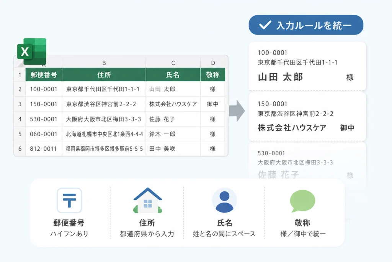Select row header 6
The image size is (392, 262).
[20, 149]
